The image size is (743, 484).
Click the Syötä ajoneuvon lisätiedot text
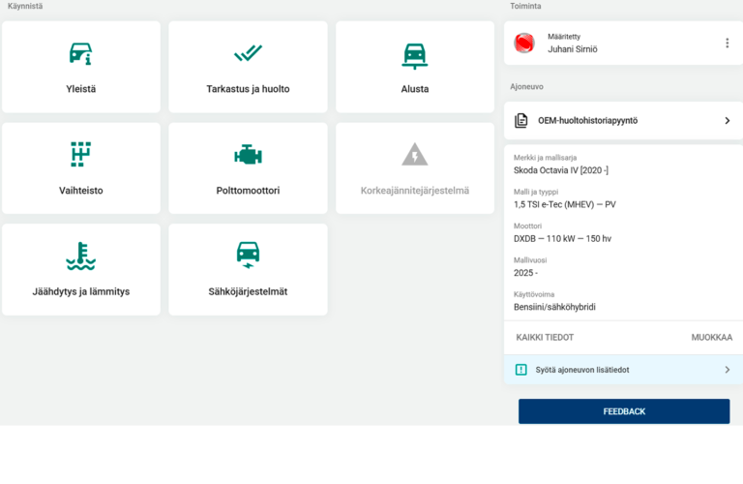click(582, 370)
